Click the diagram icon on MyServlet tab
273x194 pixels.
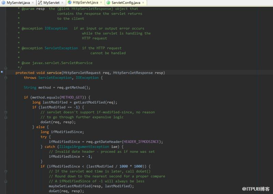coord(40,3)
